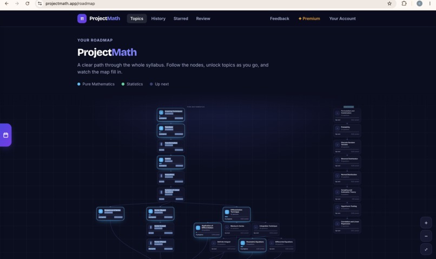Click the Normal Distribution node icon
Screen dimensions: 436x259
338,176
